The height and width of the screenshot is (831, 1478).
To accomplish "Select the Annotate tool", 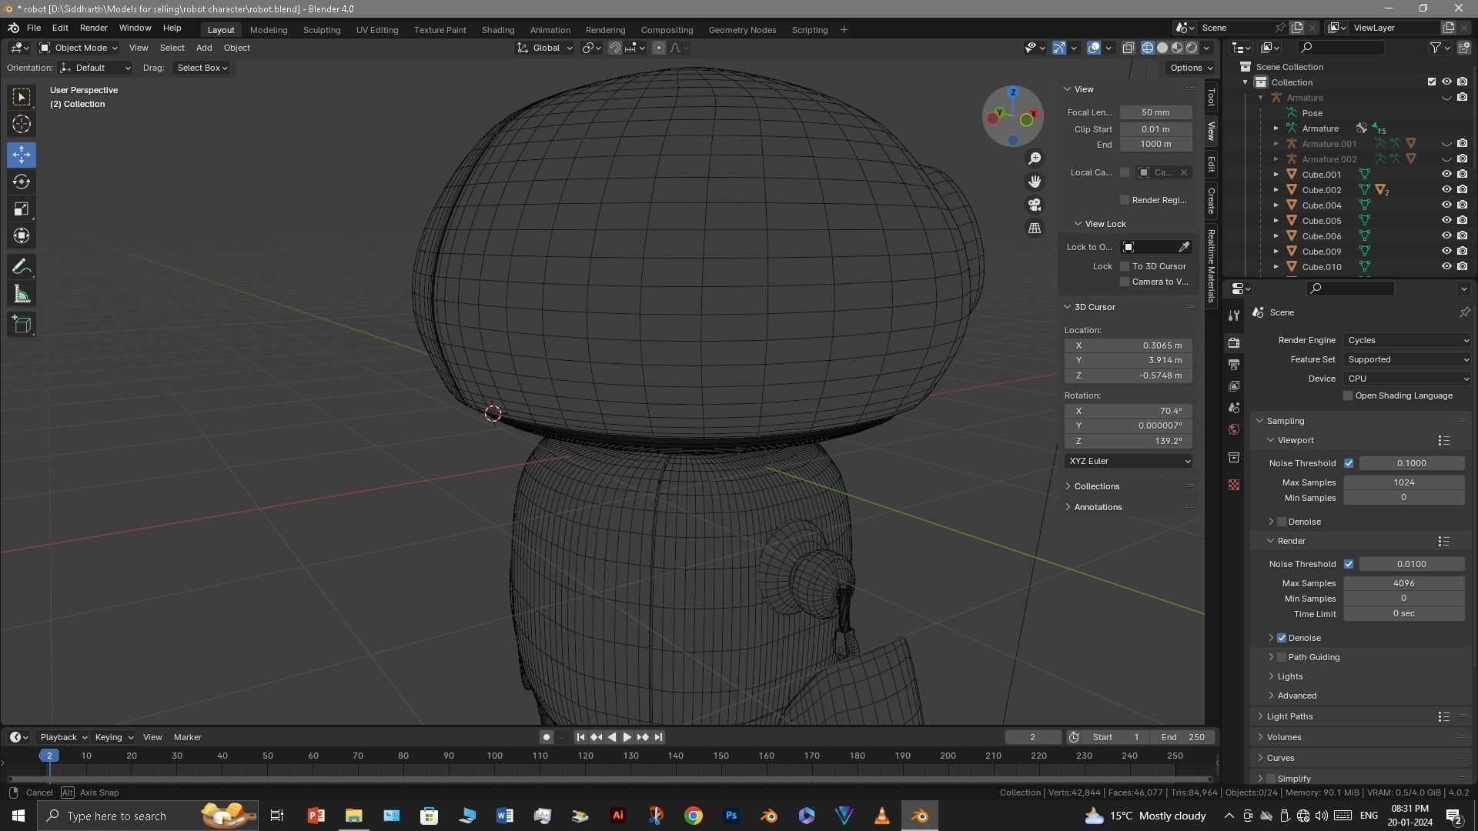I will click(22, 267).
